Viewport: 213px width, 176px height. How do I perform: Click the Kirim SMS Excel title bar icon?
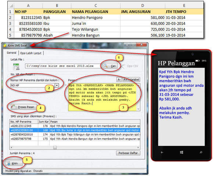(5, 46)
